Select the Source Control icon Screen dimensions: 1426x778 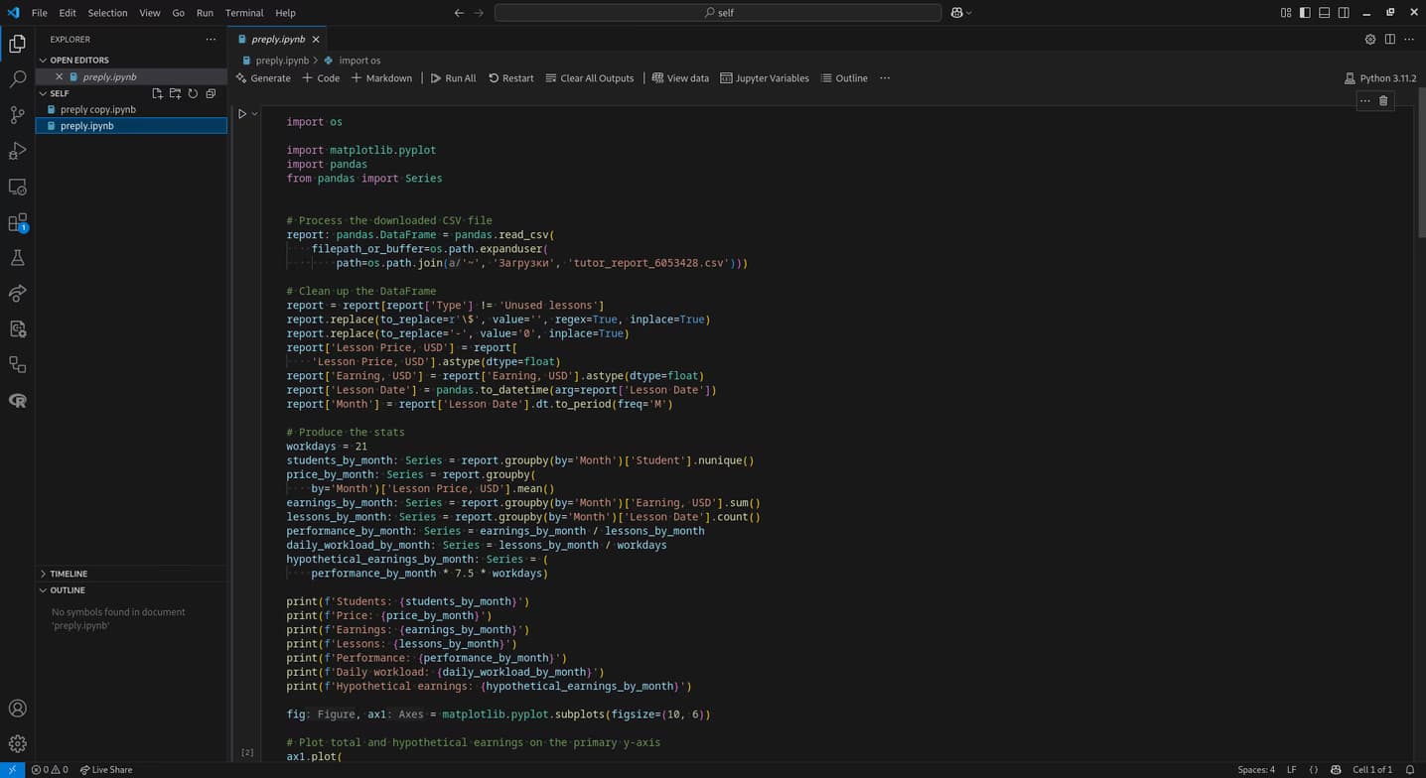17,114
